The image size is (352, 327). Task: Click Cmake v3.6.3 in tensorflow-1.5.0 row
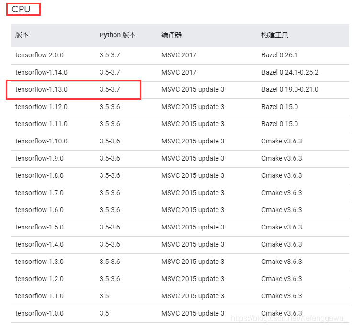coord(282,227)
